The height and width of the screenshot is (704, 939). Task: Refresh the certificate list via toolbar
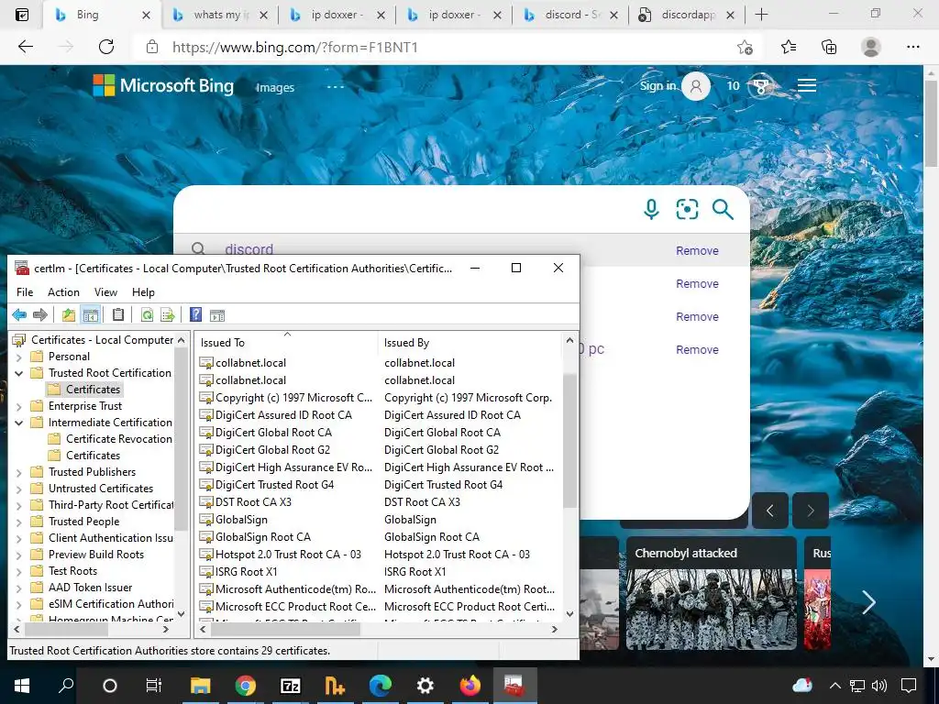tap(147, 315)
